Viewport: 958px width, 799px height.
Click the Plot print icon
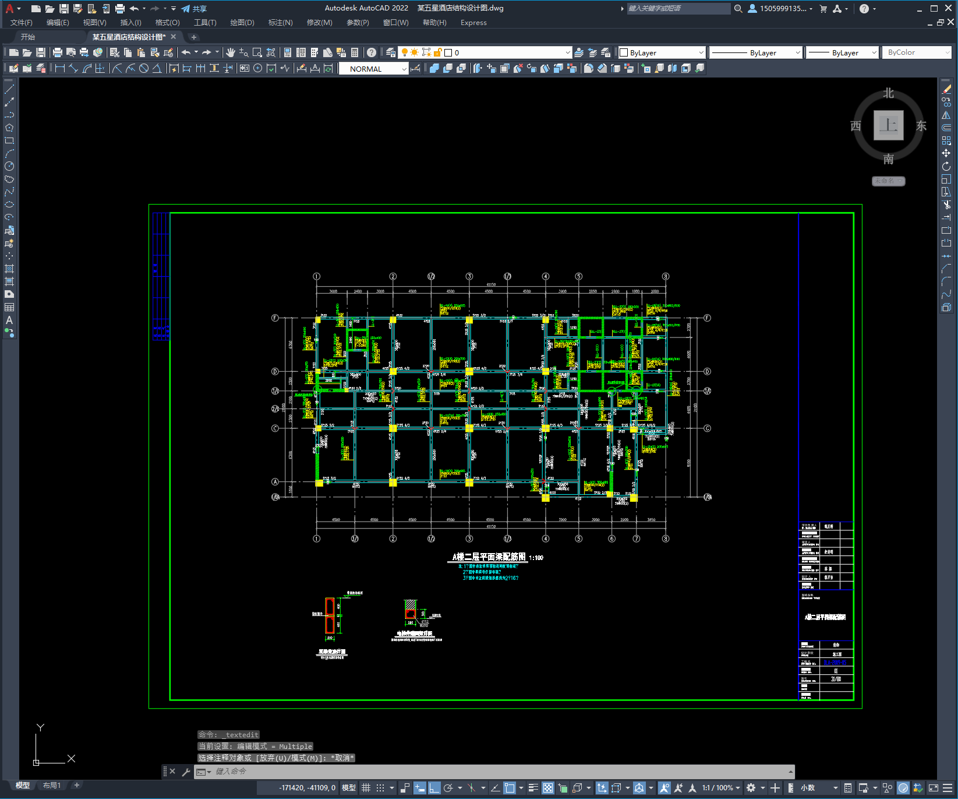click(x=58, y=52)
